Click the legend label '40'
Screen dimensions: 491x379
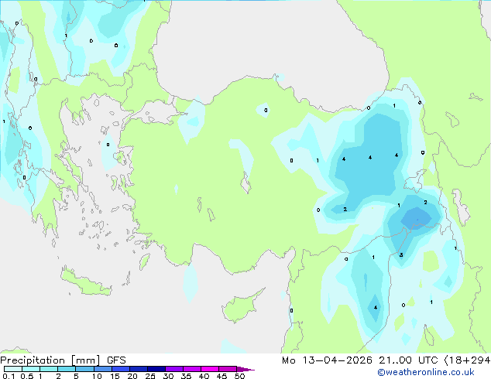tap(204, 376)
